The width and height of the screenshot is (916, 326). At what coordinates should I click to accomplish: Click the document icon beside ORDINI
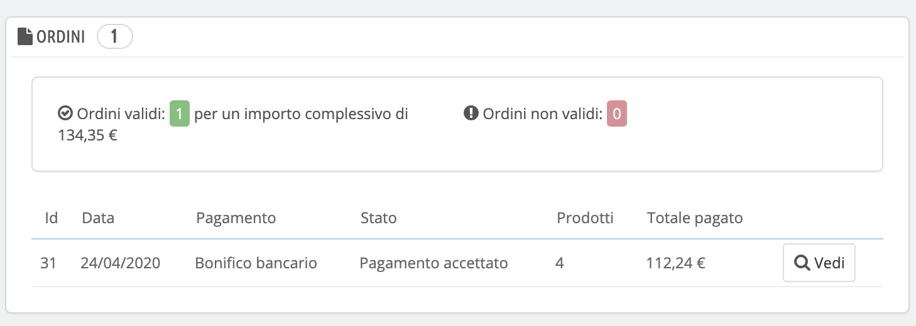click(25, 37)
